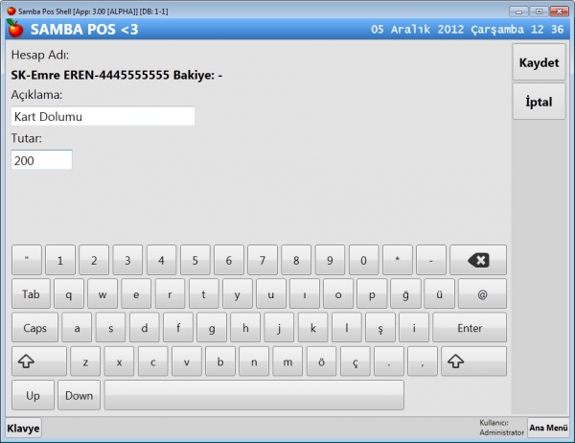This screenshot has width=575, height=443.
Task: Click the Samba POS apple logo
Action: [x=15, y=29]
